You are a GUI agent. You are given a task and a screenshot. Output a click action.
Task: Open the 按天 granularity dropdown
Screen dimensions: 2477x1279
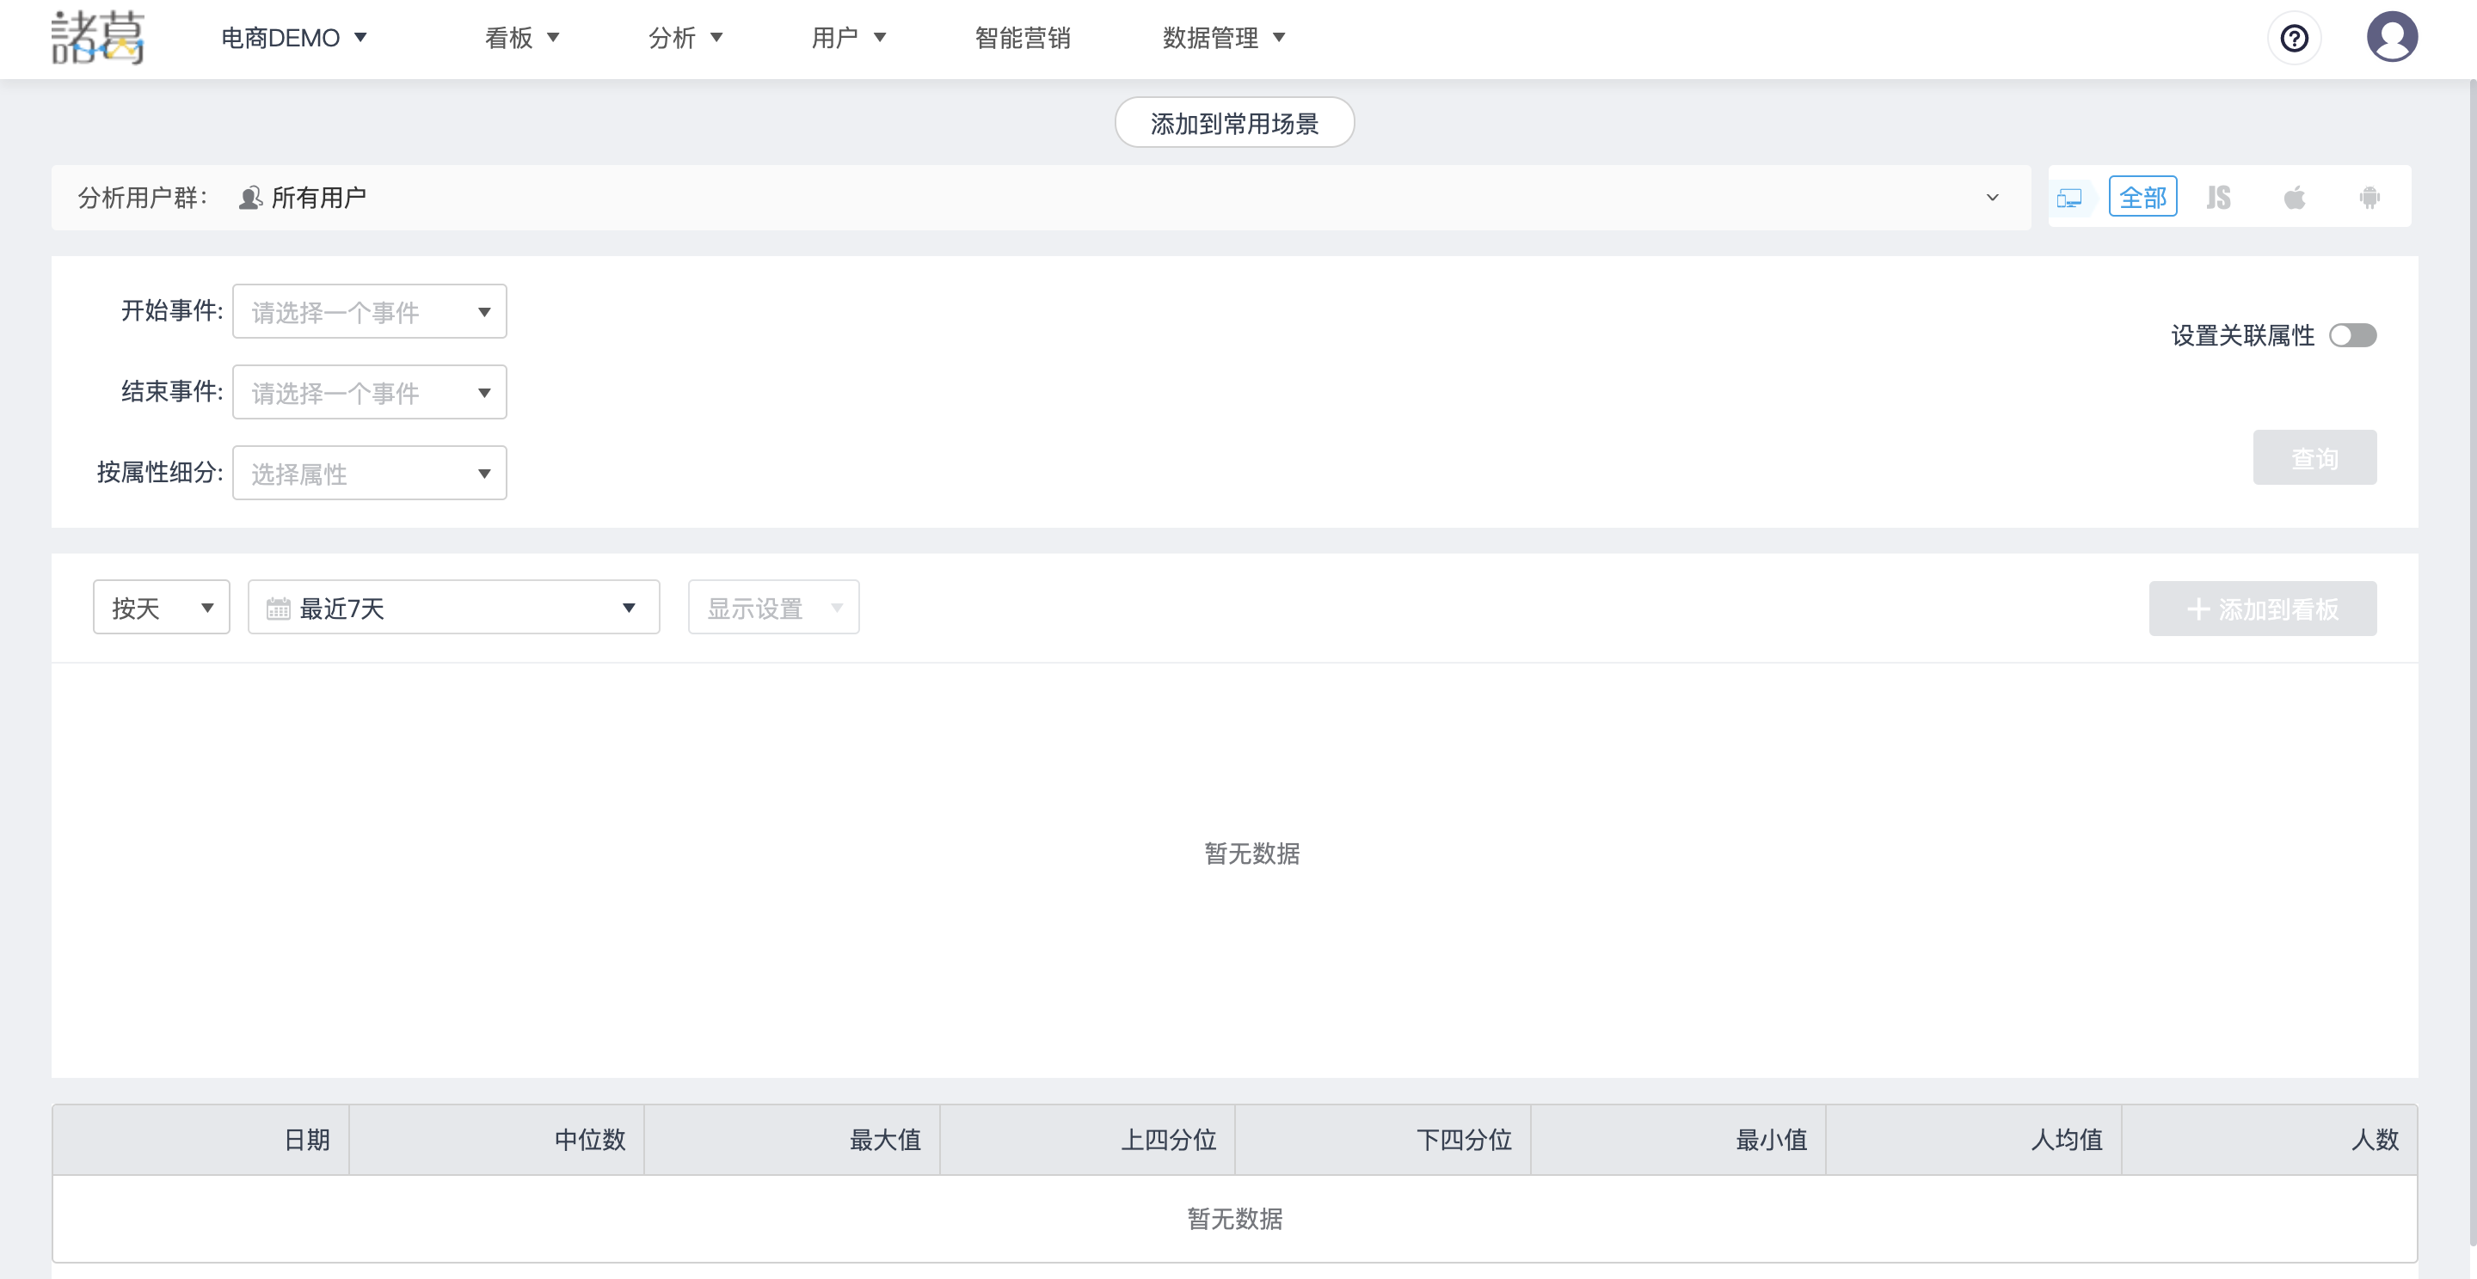162,608
